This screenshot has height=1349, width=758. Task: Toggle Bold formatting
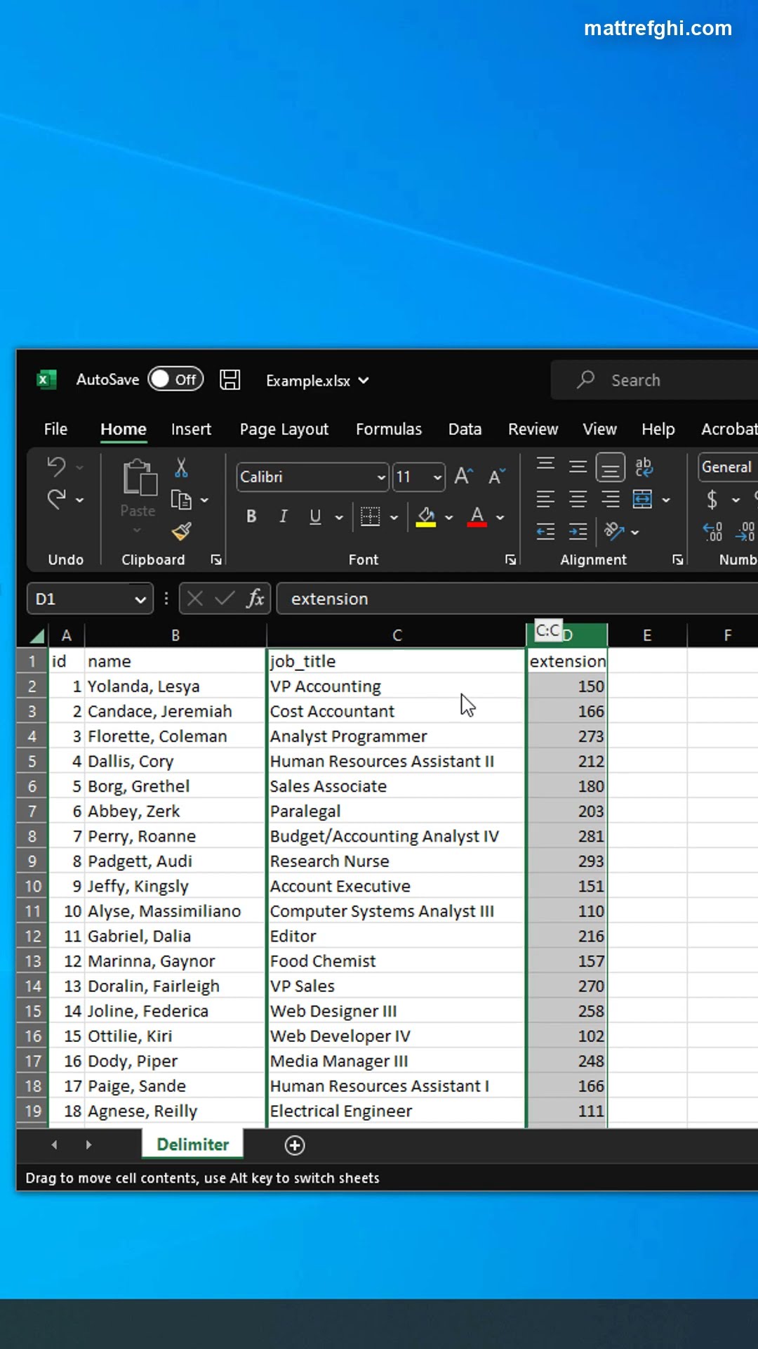[x=251, y=517]
